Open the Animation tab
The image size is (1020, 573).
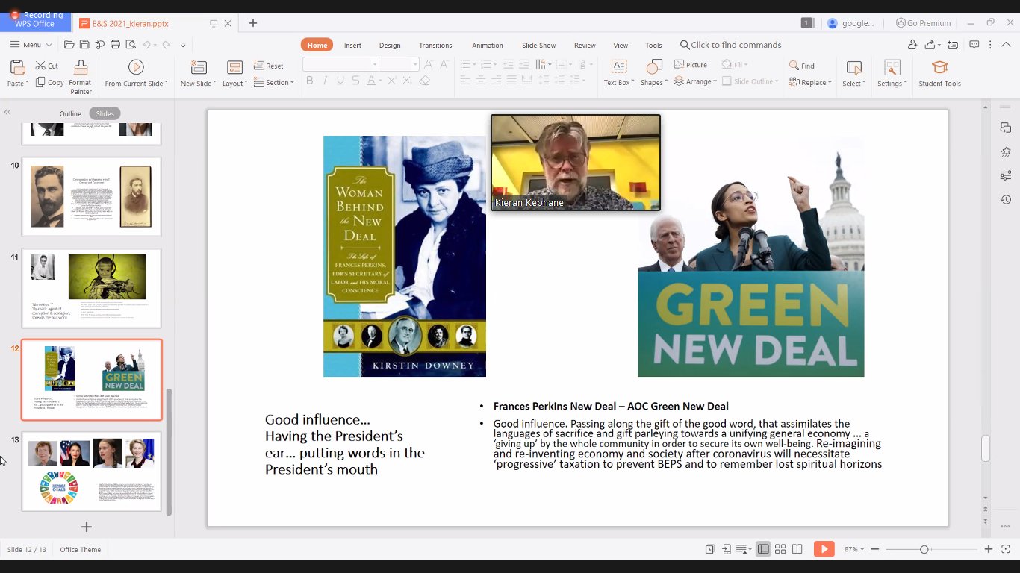click(488, 46)
